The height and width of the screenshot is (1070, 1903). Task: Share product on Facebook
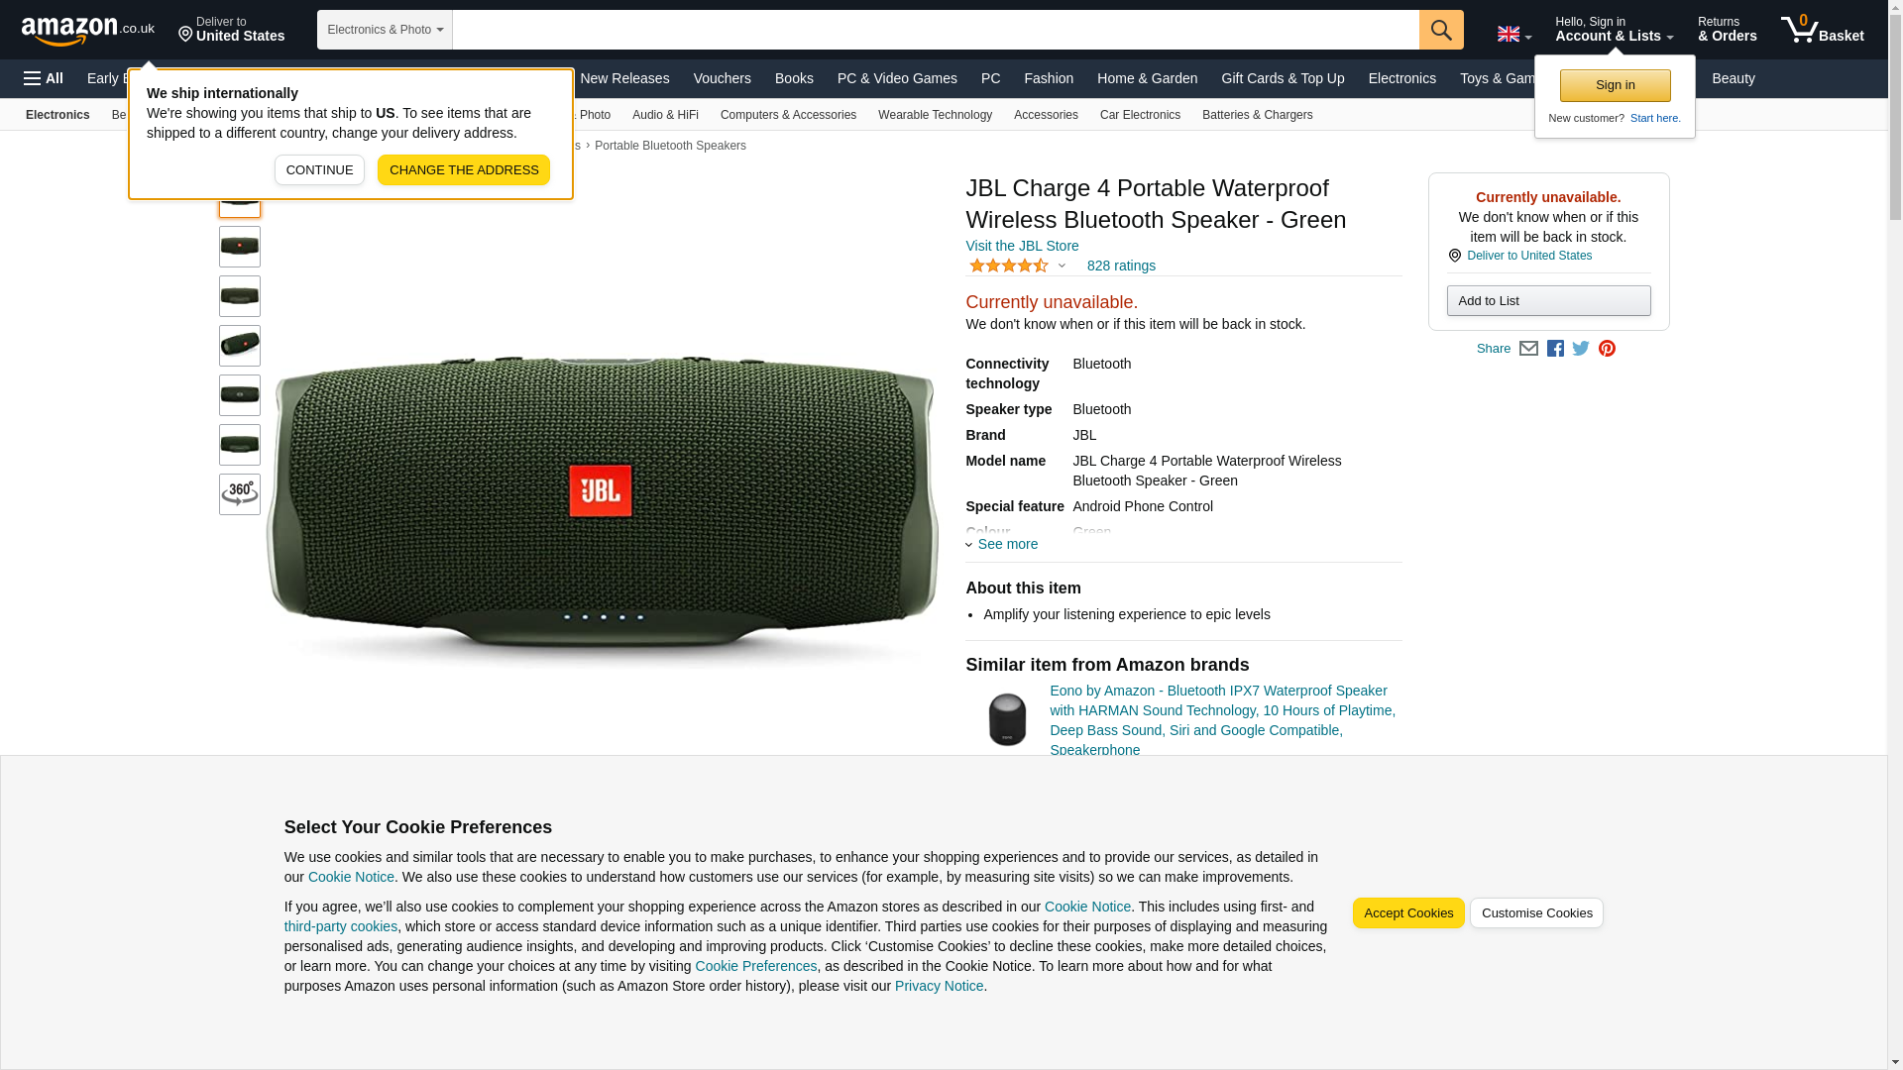tap(1555, 349)
